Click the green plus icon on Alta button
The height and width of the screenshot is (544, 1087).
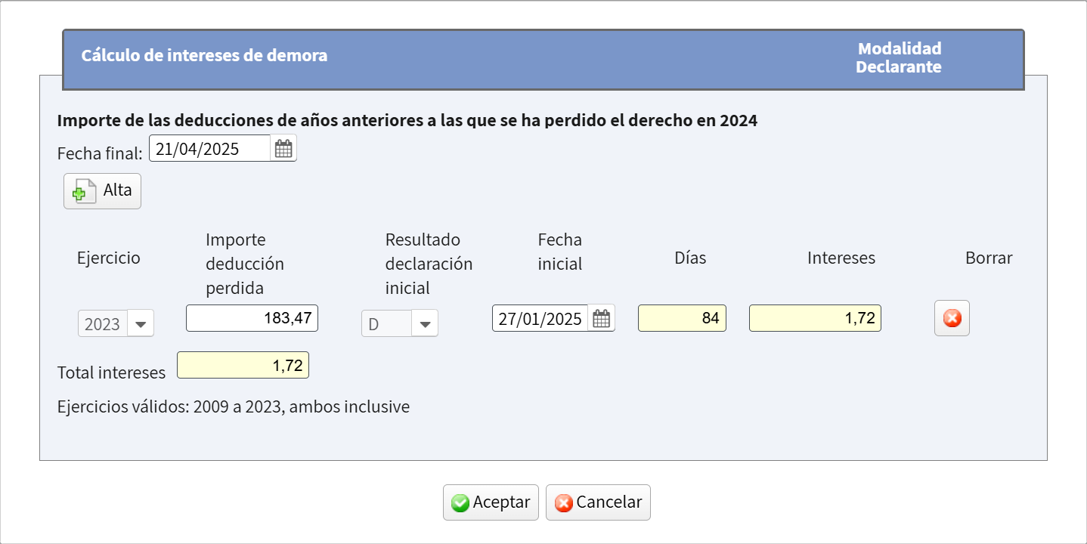tap(81, 190)
